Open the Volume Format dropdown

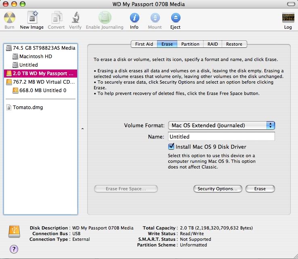coord(222,126)
